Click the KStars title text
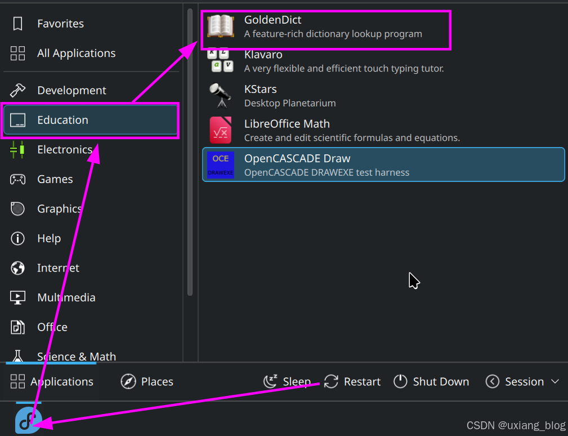568x436 pixels. (261, 89)
